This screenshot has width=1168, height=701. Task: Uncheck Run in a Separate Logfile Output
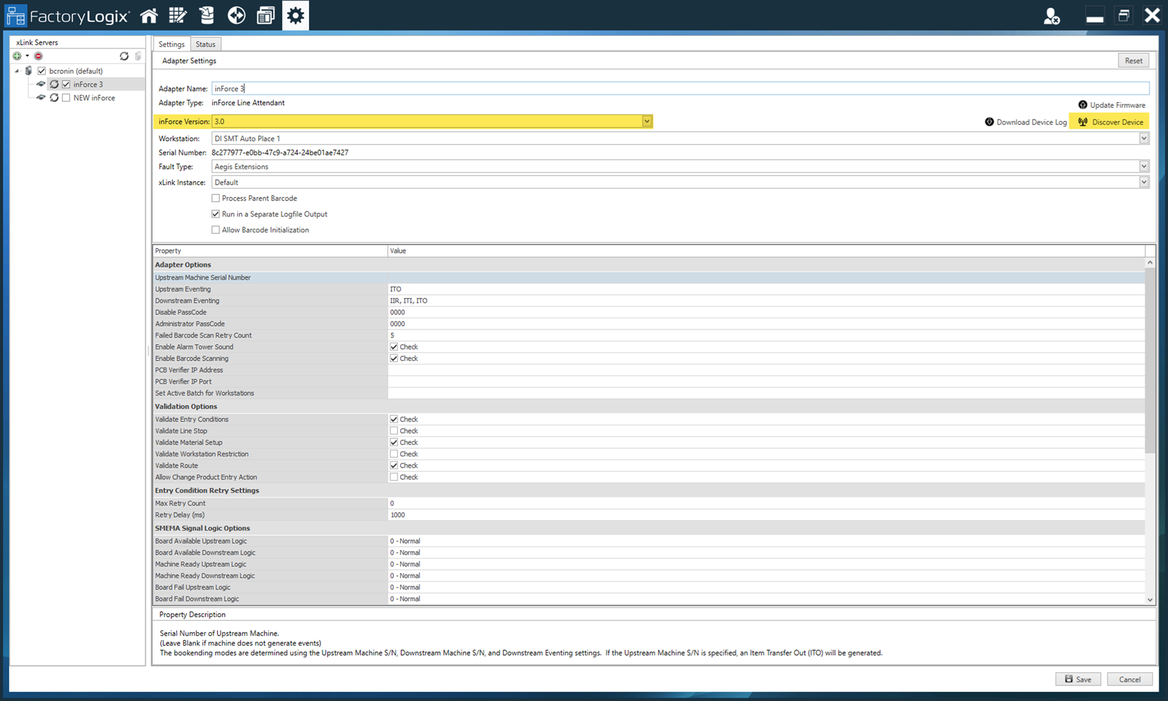pyautogui.click(x=216, y=214)
